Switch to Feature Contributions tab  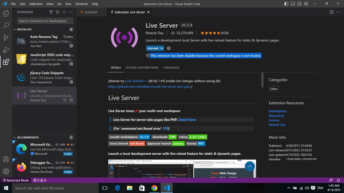point(142,68)
